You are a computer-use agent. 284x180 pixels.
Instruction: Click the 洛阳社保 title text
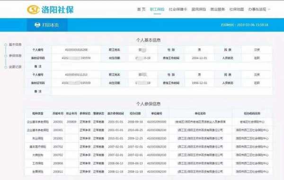(58, 10)
